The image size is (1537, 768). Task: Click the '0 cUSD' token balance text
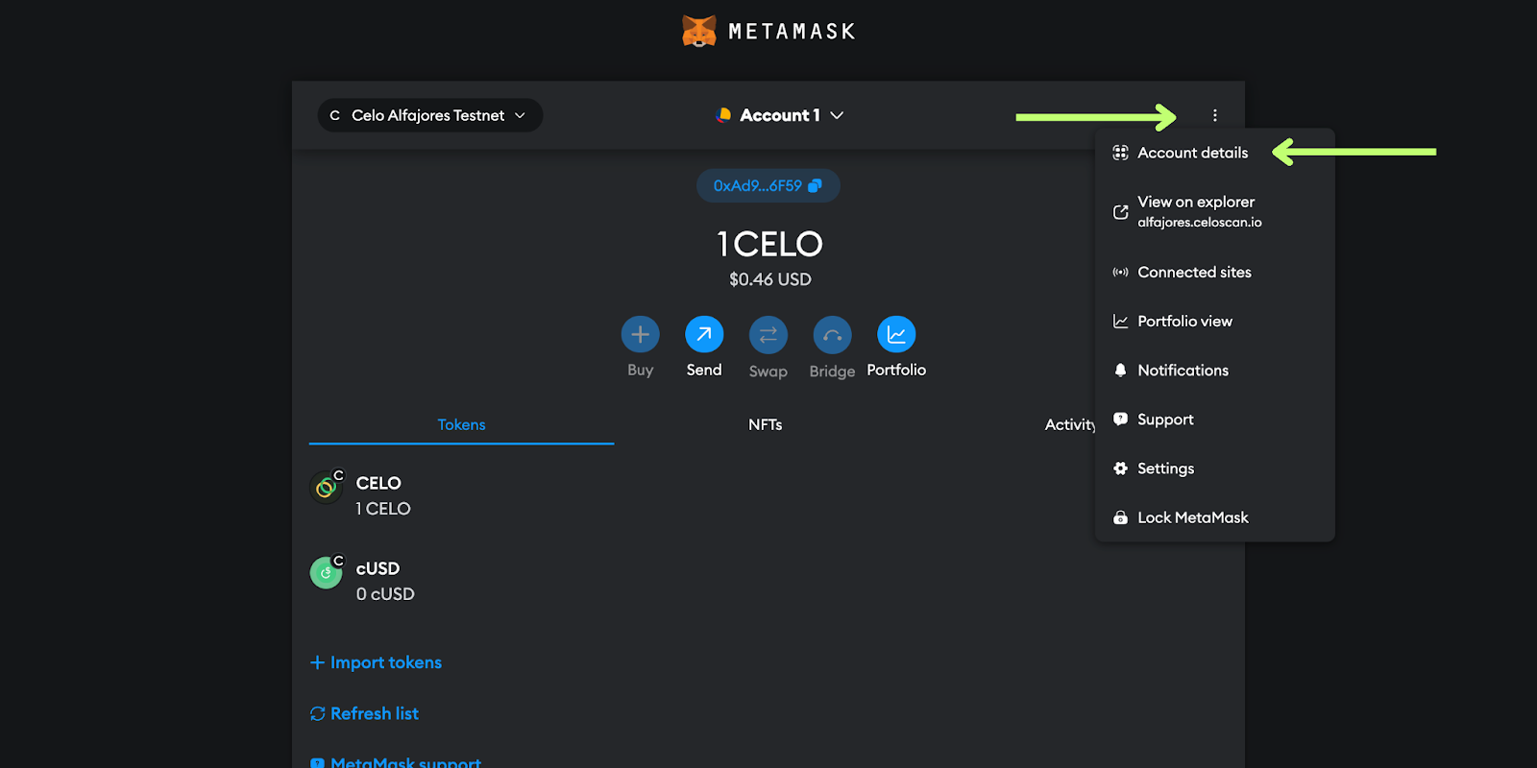click(x=385, y=594)
